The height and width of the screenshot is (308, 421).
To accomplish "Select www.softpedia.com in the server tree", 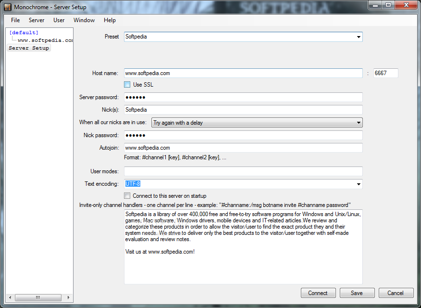I will (x=45, y=40).
